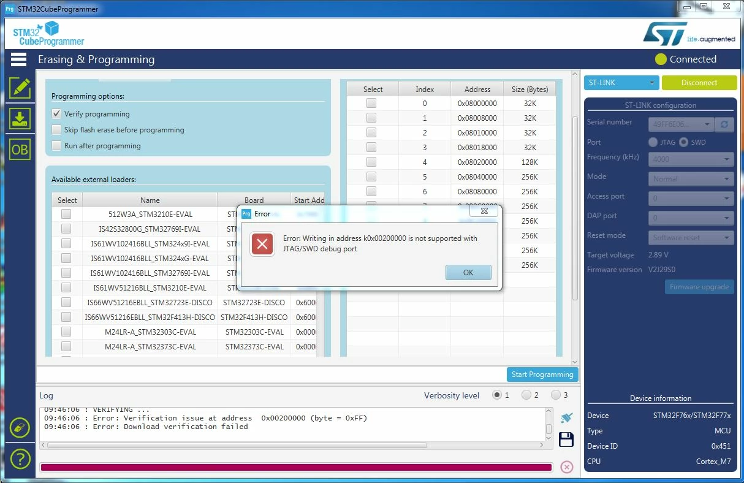Screen dimensions: 744x483
Task: Open the hamburger menu
Action: pyautogui.click(x=18, y=59)
